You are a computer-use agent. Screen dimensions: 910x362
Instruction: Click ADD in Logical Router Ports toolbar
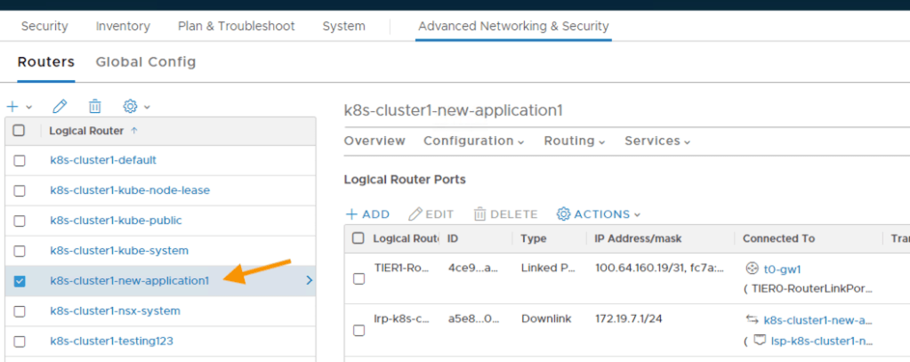pyautogui.click(x=367, y=214)
